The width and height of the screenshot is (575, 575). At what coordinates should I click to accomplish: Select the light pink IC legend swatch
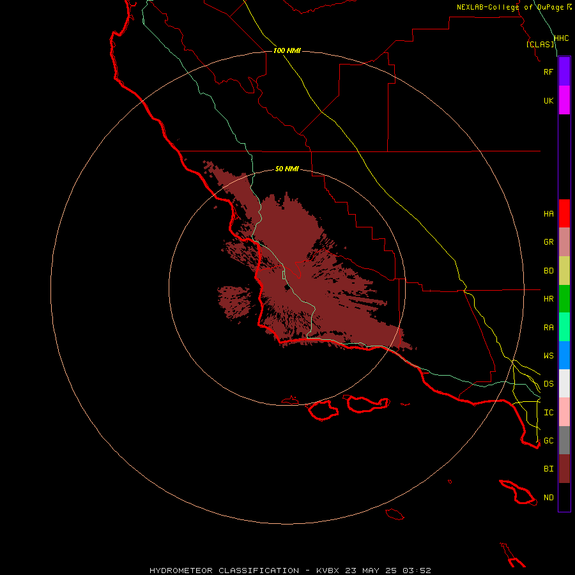[564, 412]
